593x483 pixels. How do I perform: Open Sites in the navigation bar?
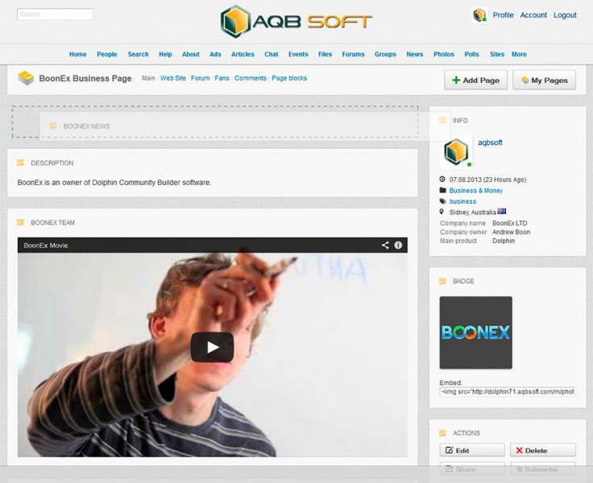pos(497,54)
